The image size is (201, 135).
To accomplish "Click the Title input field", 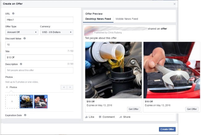I will tap(39, 57).
